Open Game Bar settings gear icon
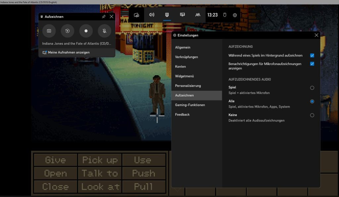The width and height of the screenshot is (339, 197). tap(235, 15)
